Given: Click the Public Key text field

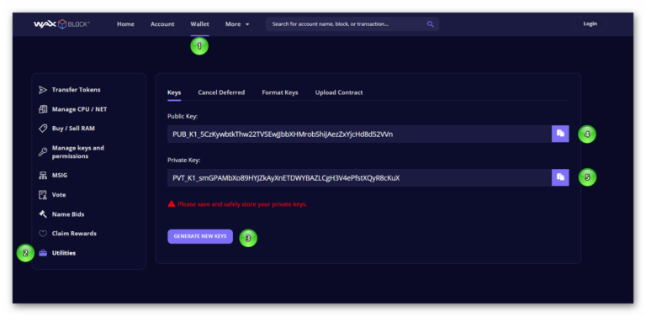Looking at the screenshot, I should 359,134.
